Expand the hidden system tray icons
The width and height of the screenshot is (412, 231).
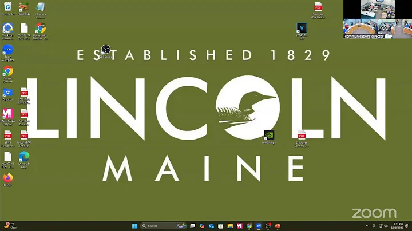tap(367, 226)
